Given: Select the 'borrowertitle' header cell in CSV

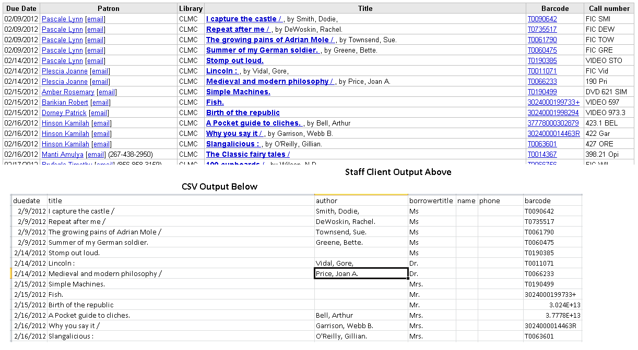Looking at the screenshot, I should pyautogui.click(x=431, y=201).
